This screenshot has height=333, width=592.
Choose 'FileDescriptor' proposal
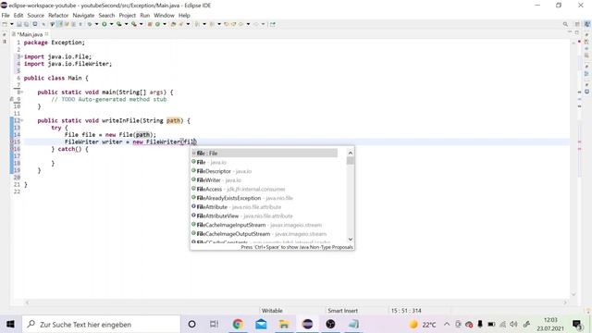pos(265,171)
